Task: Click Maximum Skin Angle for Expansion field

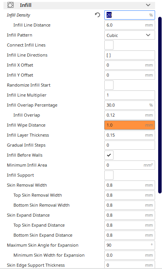Action: [130, 245]
